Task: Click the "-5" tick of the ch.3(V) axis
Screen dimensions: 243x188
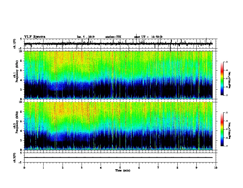Action: (21, 162)
